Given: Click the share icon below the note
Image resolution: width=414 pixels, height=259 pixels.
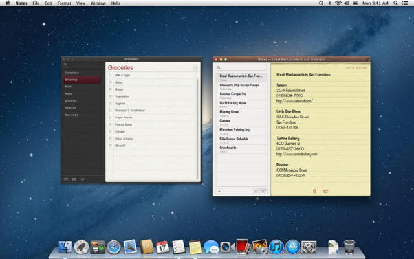Looking at the screenshot, I should pyautogui.click(x=325, y=191).
